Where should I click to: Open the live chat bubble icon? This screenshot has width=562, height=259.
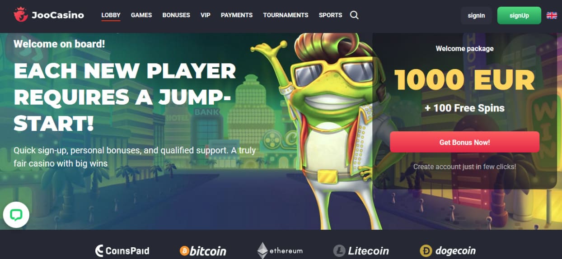pyautogui.click(x=16, y=215)
